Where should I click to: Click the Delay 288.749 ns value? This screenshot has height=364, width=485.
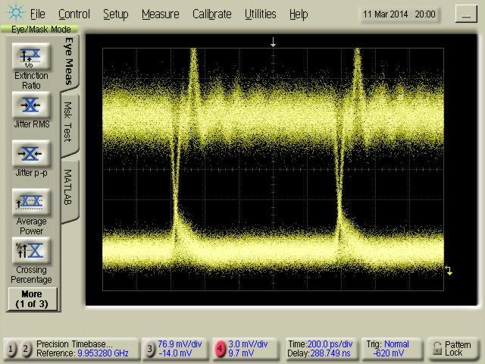point(319,353)
